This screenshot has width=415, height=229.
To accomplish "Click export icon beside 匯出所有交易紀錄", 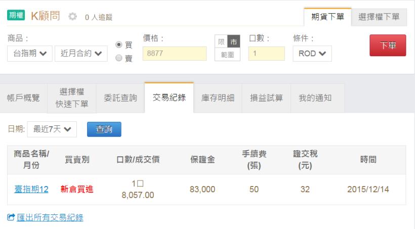I will [x=11, y=217].
